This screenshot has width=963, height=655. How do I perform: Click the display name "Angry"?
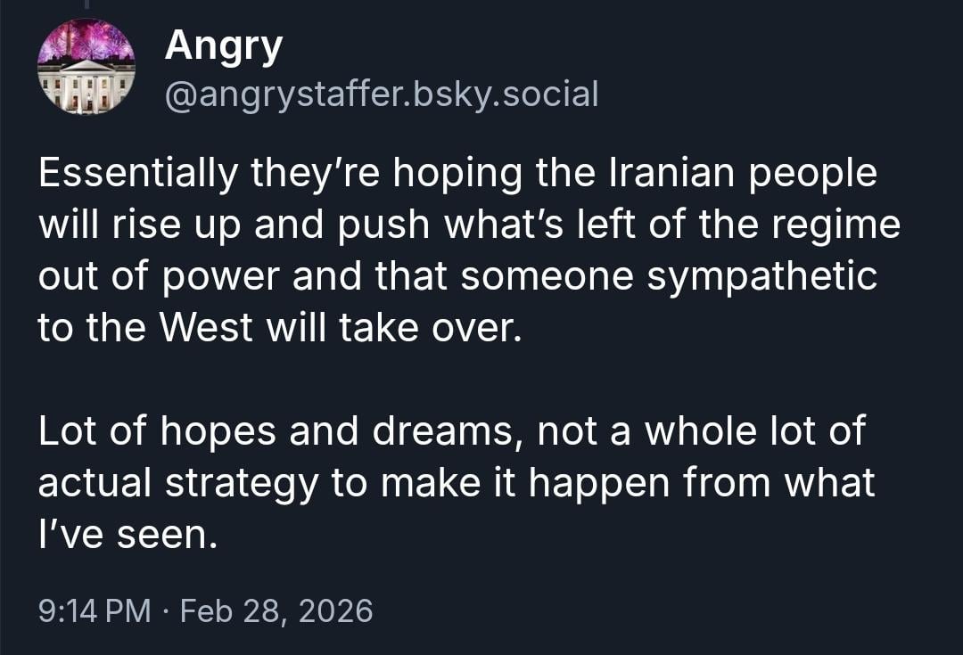223,45
